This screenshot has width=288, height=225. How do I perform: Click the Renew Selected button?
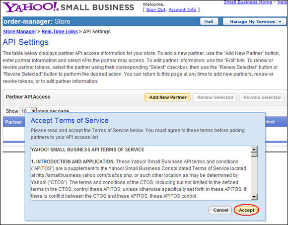(x=215, y=97)
